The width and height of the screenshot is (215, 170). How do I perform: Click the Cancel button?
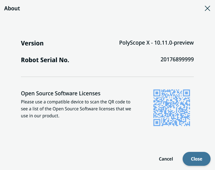[166, 159]
